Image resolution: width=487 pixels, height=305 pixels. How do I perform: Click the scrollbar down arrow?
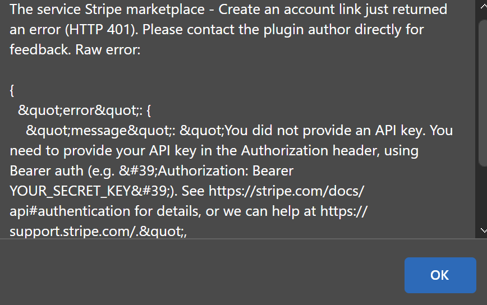483,230
